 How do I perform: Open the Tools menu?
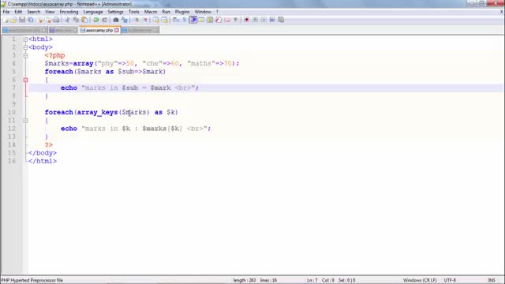tap(133, 12)
